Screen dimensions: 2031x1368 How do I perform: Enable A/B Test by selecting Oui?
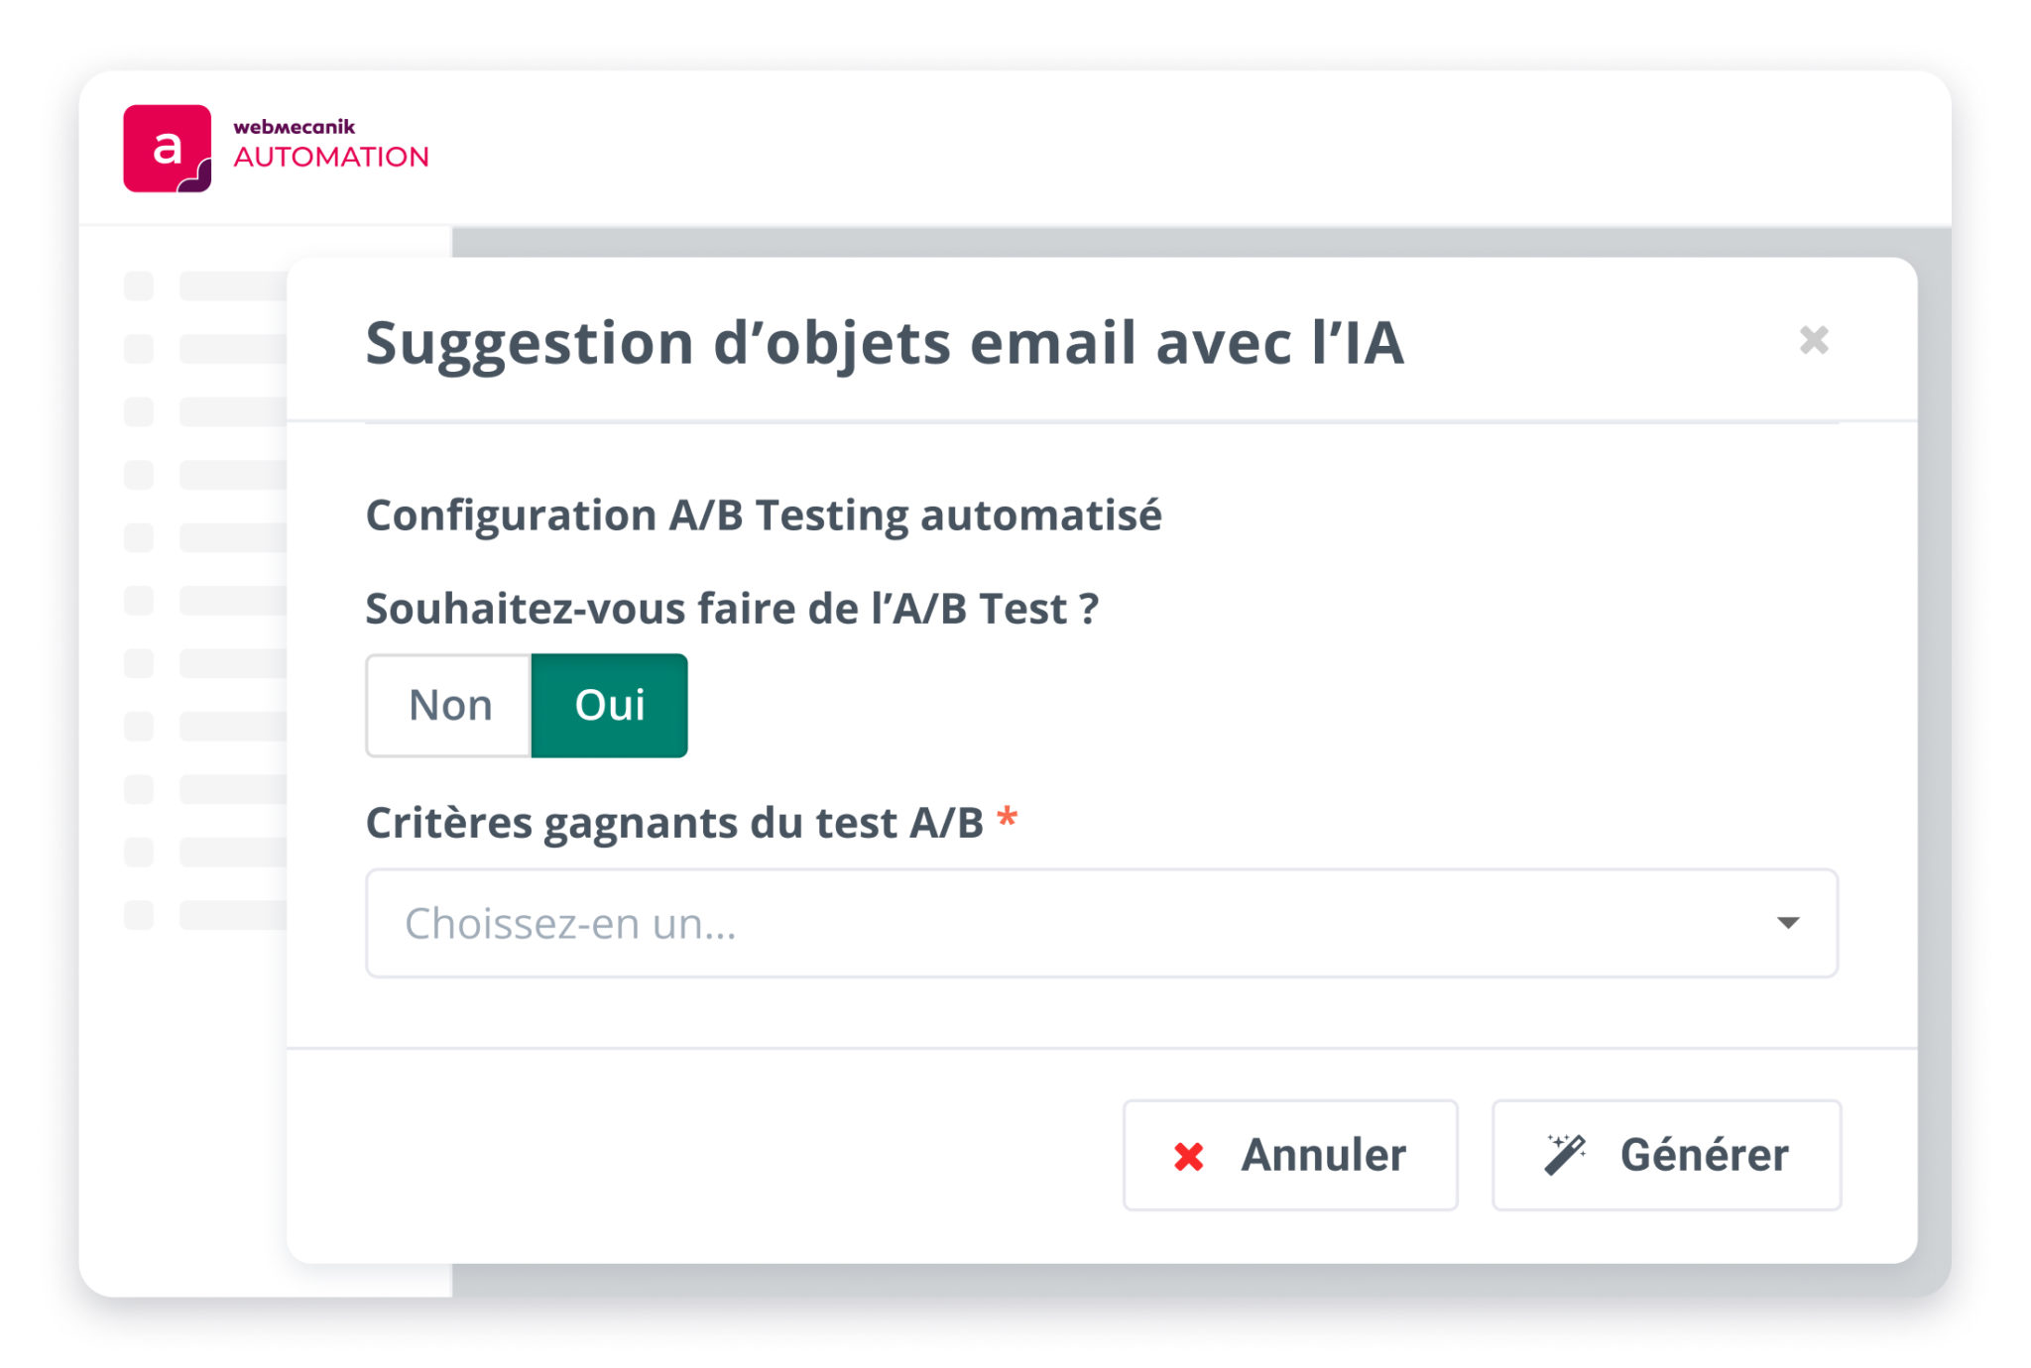click(609, 705)
